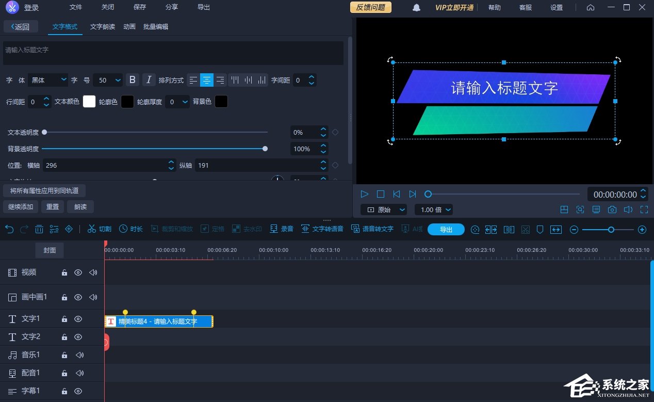This screenshot has width=654, height=402.
Task: Open the 文字转语音 text-to-speech tool
Action: (322, 229)
